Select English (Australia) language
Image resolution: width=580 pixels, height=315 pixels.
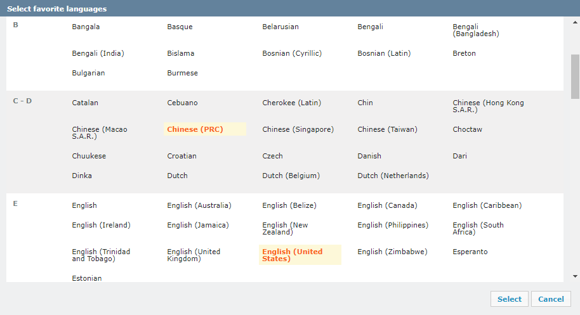[x=199, y=205]
